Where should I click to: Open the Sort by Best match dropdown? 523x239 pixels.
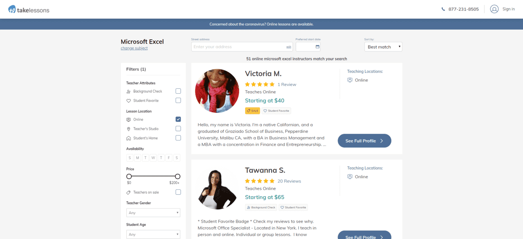coord(383,47)
